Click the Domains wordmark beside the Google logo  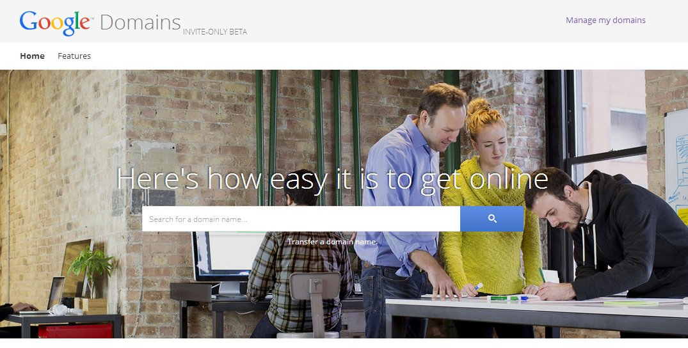coord(140,22)
